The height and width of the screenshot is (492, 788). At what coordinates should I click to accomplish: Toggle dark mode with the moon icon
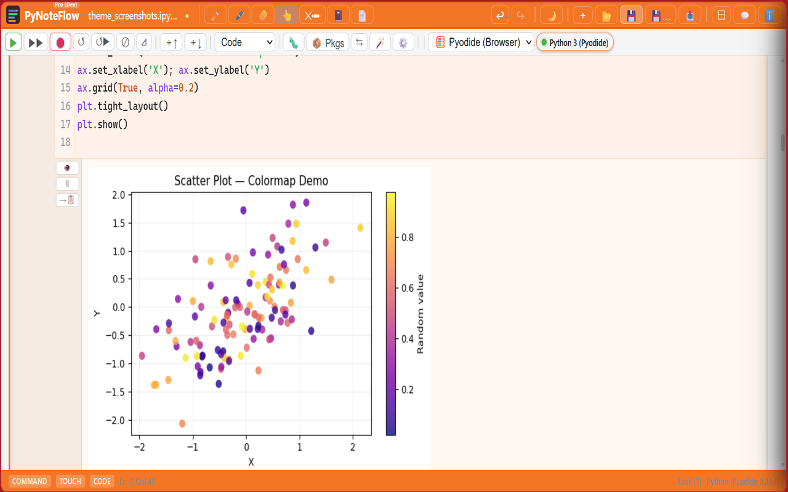tap(552, 15)
